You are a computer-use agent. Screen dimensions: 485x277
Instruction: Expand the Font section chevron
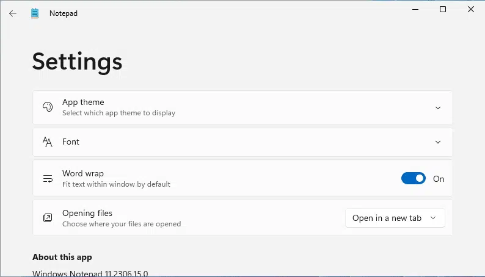(438, 142)
